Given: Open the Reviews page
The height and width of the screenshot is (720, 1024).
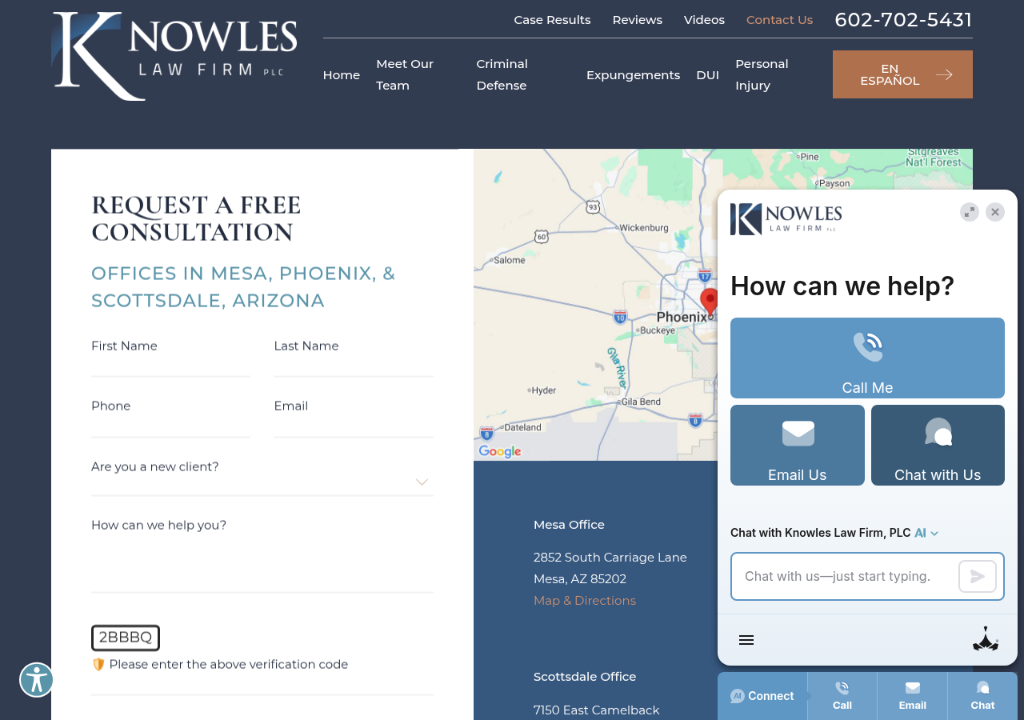Looking at the screenshot, I should point(638,20).
